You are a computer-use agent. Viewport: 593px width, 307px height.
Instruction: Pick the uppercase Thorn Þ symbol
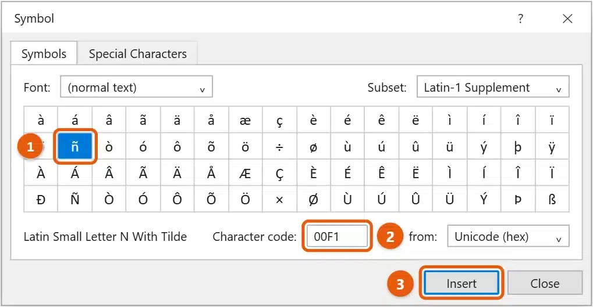(518, 199)
